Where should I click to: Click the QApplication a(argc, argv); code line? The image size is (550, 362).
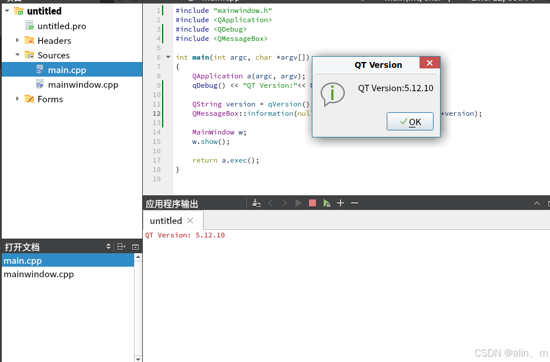(x=249, y=76)
